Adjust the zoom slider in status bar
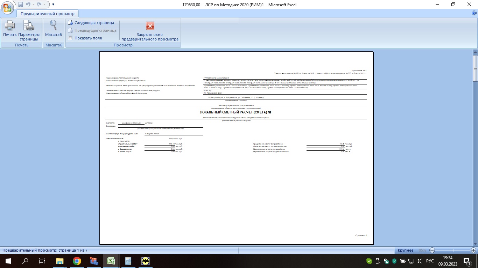Image resolution: width=478 pixels, height=268 pixels. click(453, 250)
